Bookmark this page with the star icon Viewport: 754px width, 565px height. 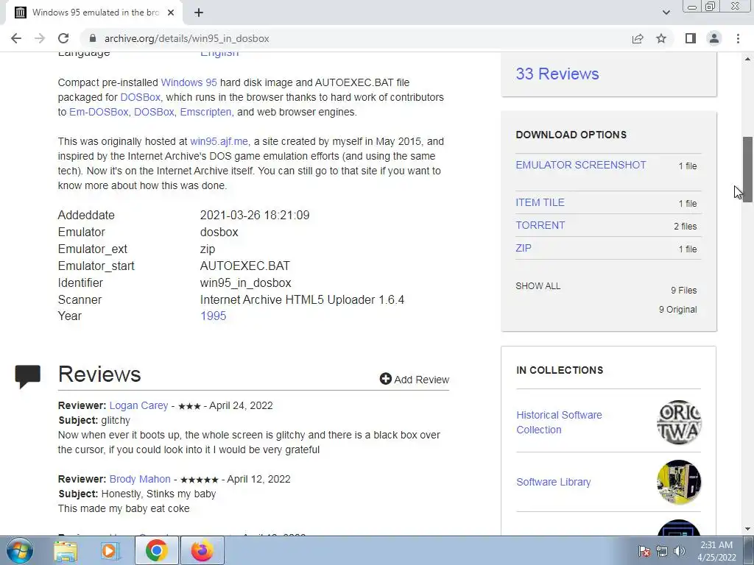[x=661, y=38]
